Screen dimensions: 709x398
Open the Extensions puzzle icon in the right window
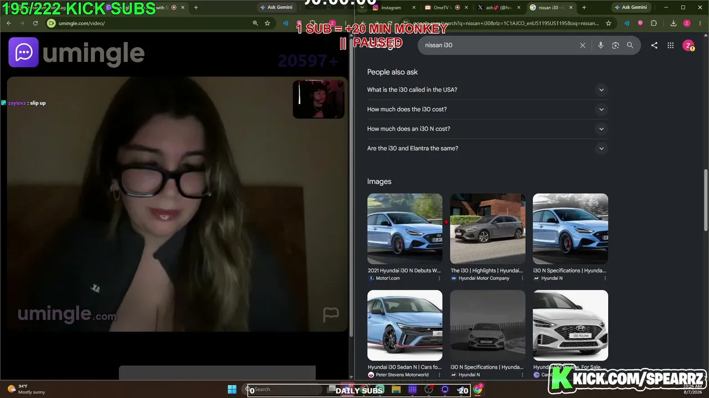point(654,23)
